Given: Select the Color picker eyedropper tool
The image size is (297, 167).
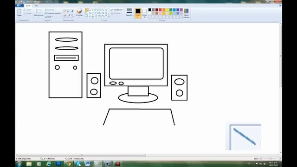Looking at the screenshot, I should (x=69, y=16).
